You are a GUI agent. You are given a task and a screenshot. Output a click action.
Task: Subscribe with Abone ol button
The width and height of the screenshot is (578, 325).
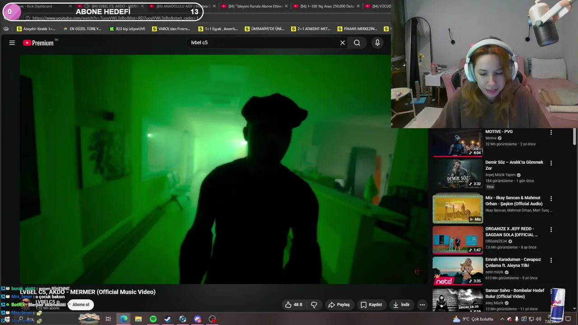(x=81, y=305)
